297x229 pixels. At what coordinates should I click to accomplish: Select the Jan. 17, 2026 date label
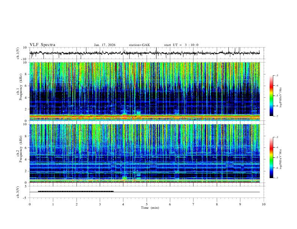tap(105, 45)
